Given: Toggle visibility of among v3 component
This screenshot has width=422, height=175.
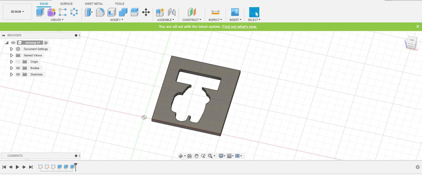Looking at the screenshot, I should (x=13, y=43).
